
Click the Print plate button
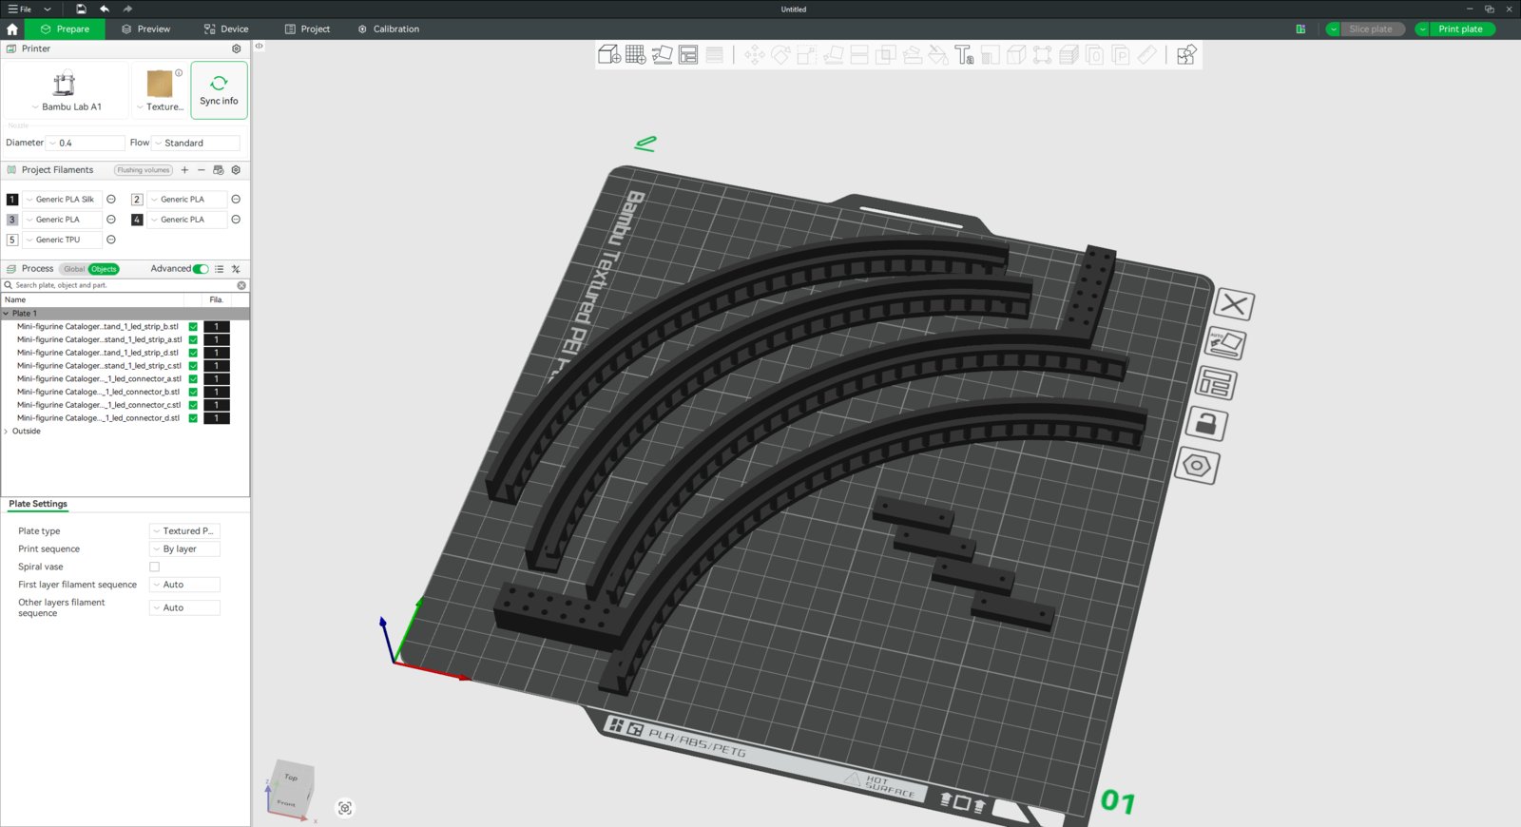click(1460, 29)
